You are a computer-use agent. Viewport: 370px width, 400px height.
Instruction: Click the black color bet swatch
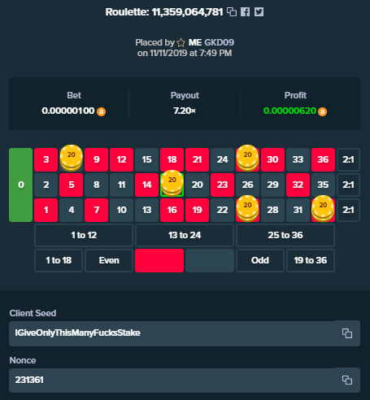tap(210, 260)
